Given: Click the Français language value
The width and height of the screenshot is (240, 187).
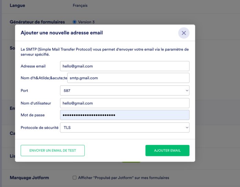Looking at the screenshot, I should click(80, 5).
